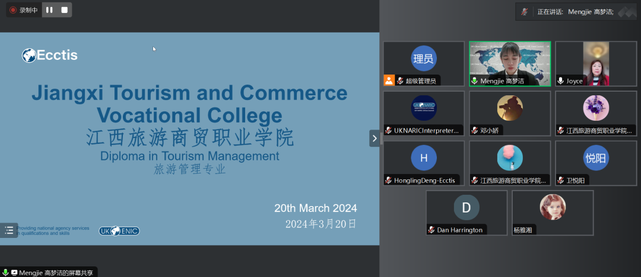Click UKNARICInterpreter's muted microphone icon

coord(388,131)
